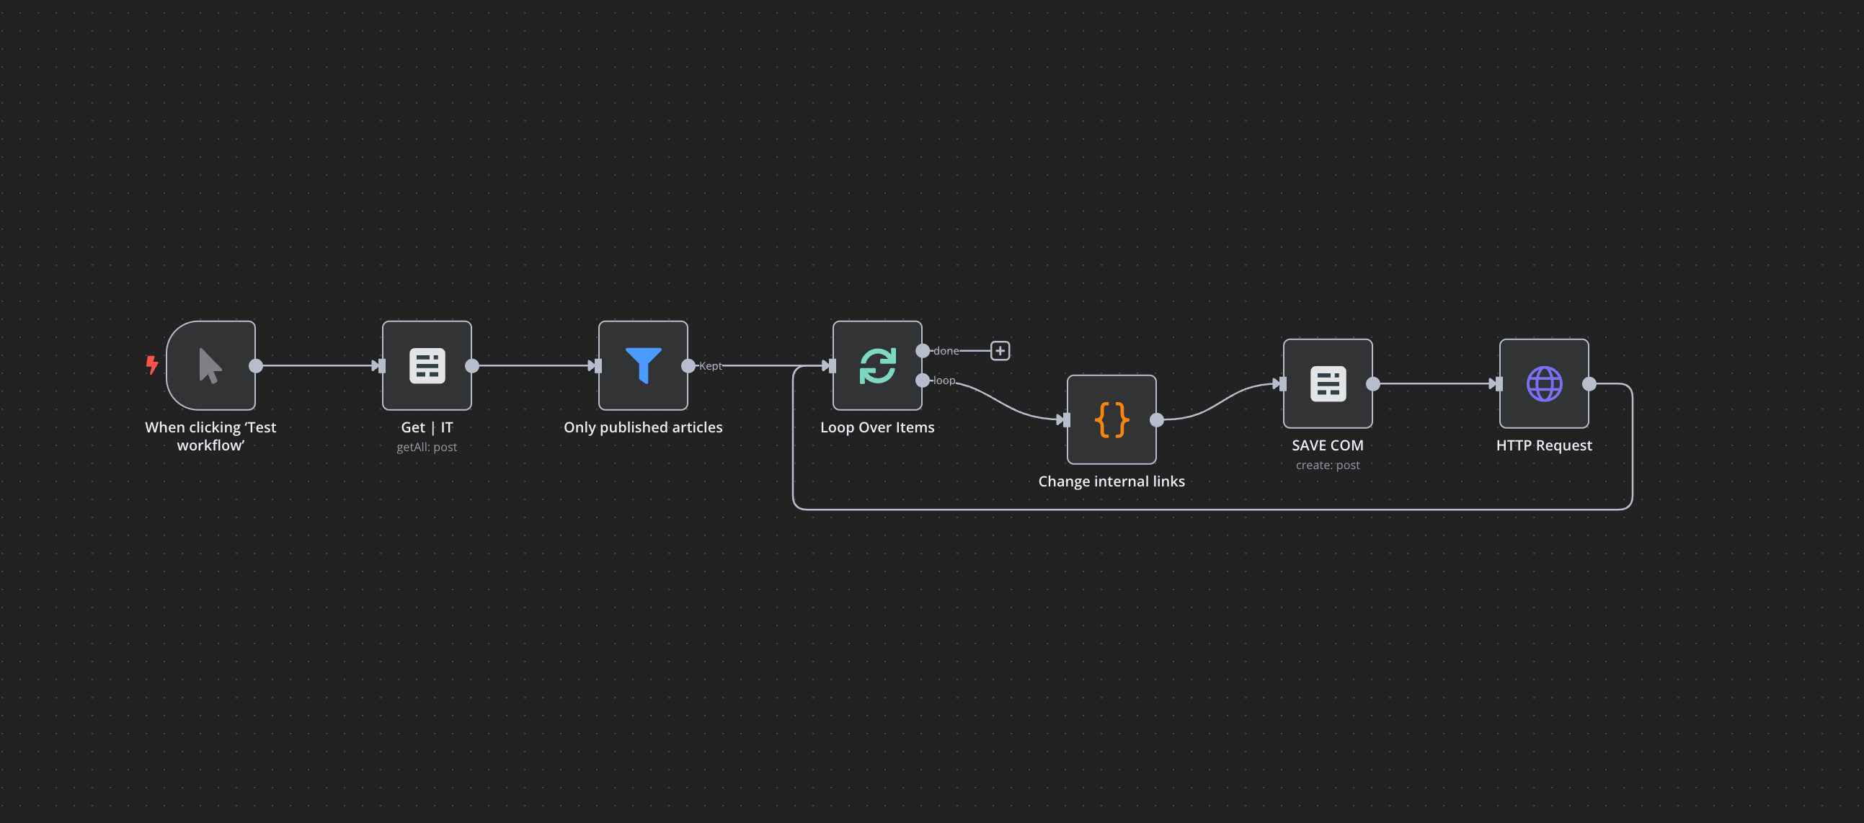Image resolution: width=1864 pixels, height=823 pixels.
Task: Click the trigger node's output connector dot
Action: [x=255, y=366]
